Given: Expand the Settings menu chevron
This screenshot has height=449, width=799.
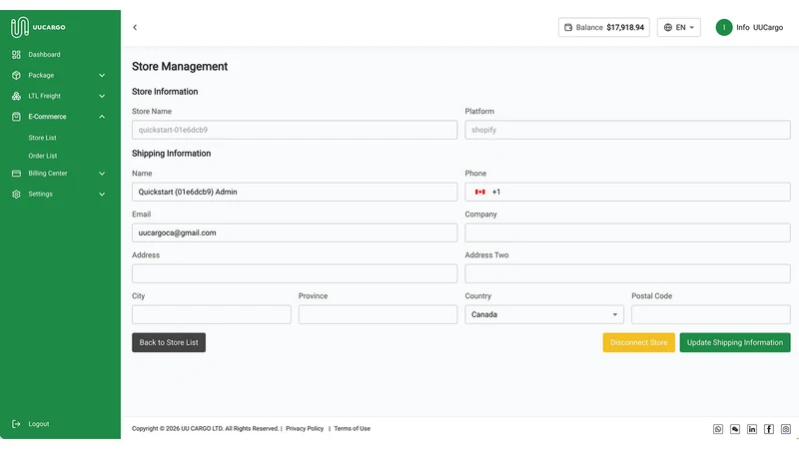Looking at the screenshot, I should click(102, 194).
